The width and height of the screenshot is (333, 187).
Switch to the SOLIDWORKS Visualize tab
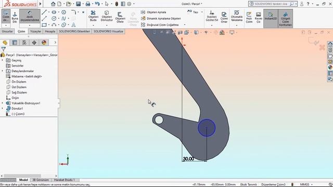coord(108,31)
